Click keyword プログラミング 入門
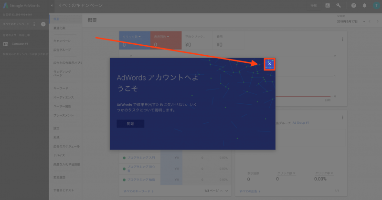This screenshot has width=382, height=200. [x=141, y=158]
